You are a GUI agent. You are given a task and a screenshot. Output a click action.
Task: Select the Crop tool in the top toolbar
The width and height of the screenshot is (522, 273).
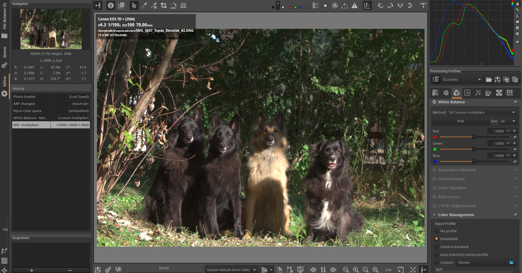pos(164,5)
